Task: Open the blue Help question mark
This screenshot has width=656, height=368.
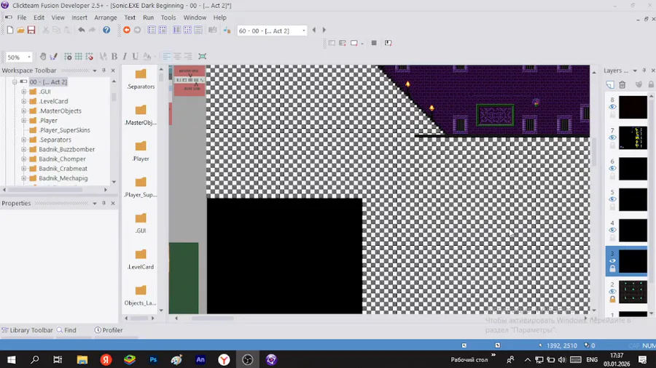Action: pos(106,30)
